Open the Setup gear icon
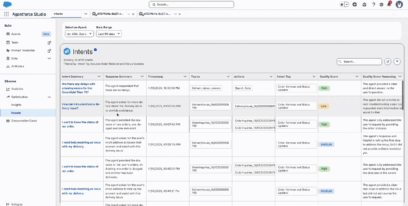The width and height of the screenshot is (408, 206). coord(381,4)
